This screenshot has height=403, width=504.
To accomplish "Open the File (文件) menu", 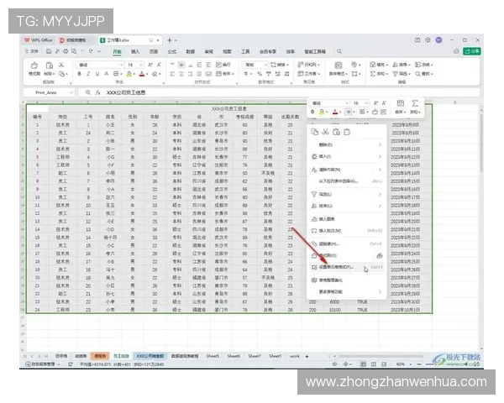I will point(32,51).
